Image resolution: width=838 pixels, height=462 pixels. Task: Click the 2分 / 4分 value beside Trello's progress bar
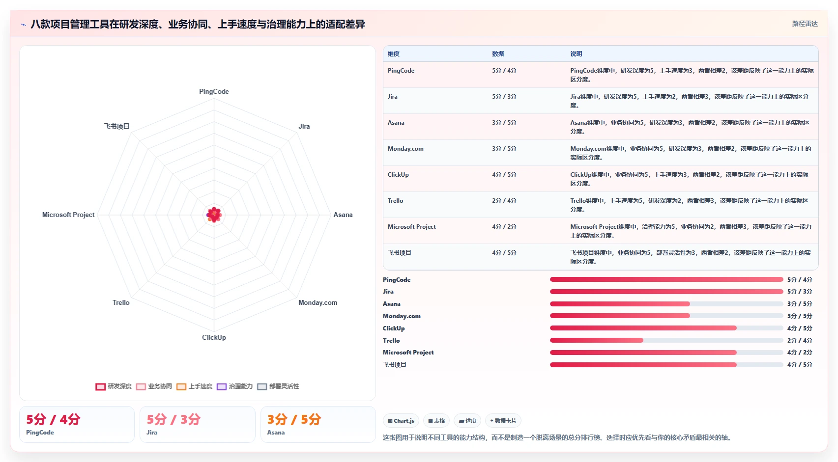pos(800,340)
